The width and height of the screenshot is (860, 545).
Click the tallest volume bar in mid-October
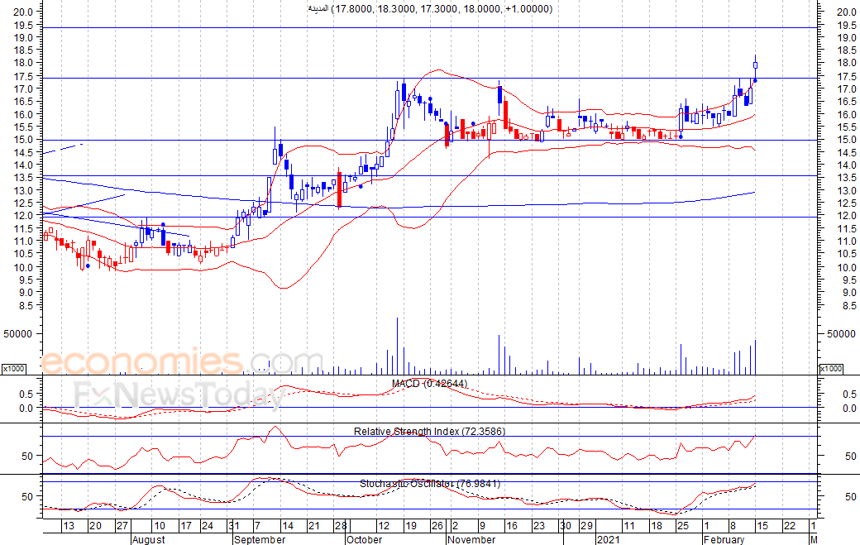coord(397,346)
